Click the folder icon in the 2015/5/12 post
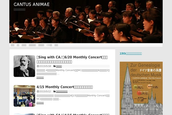This screenshot has width=172, height=115. click(54, 91)
